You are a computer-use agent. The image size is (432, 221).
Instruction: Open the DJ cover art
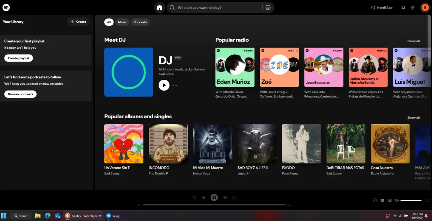[x=129, y=72]
